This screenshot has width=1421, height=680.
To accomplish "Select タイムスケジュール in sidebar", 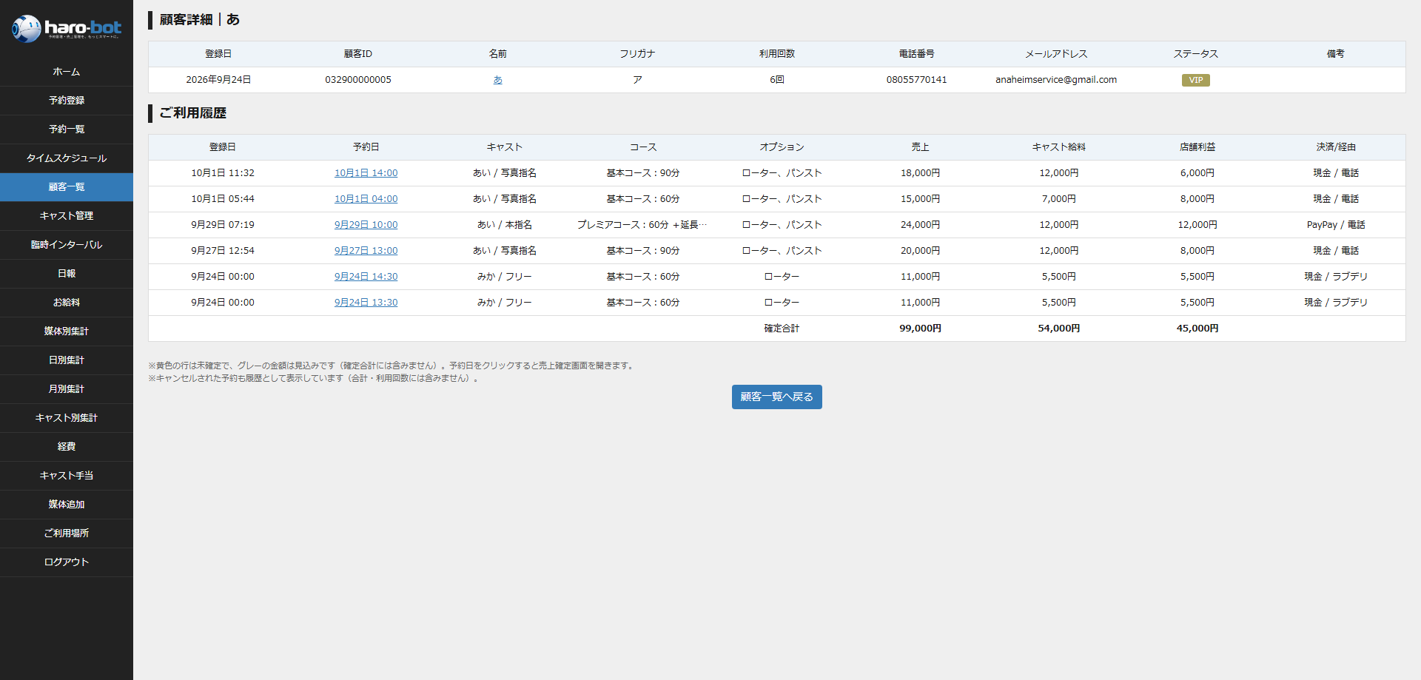I will [67, 158].
